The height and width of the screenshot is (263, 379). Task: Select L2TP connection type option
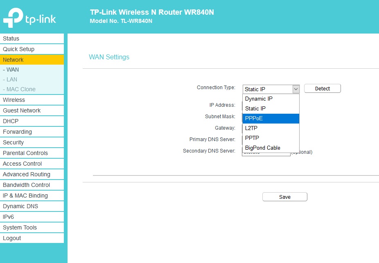tap(271, 128)
